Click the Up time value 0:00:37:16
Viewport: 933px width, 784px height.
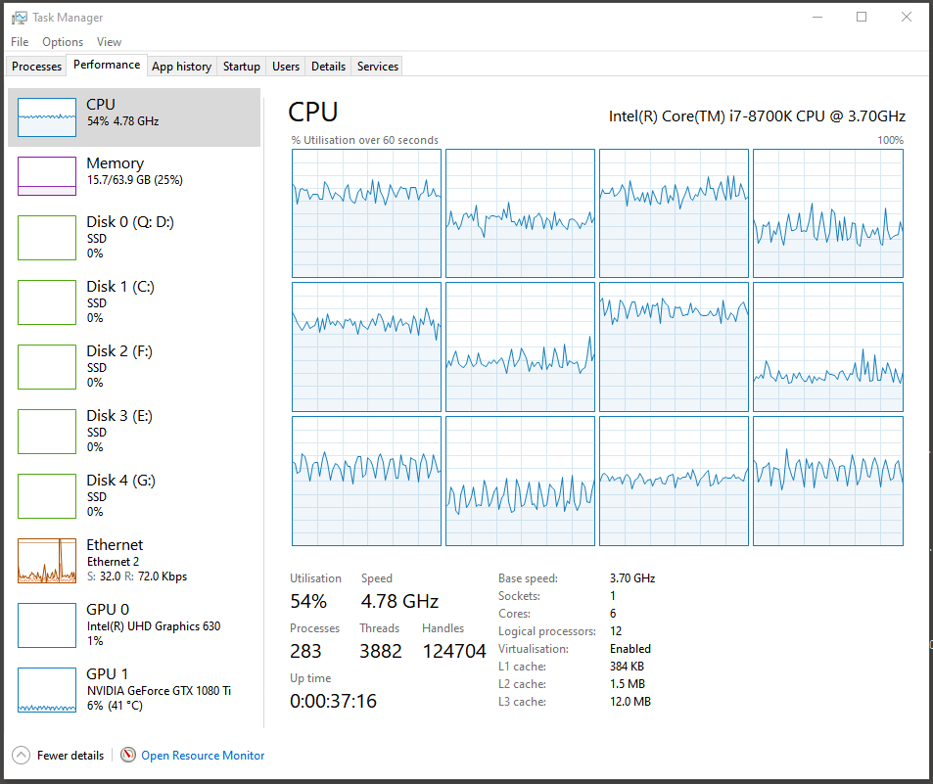coord(333,702)
